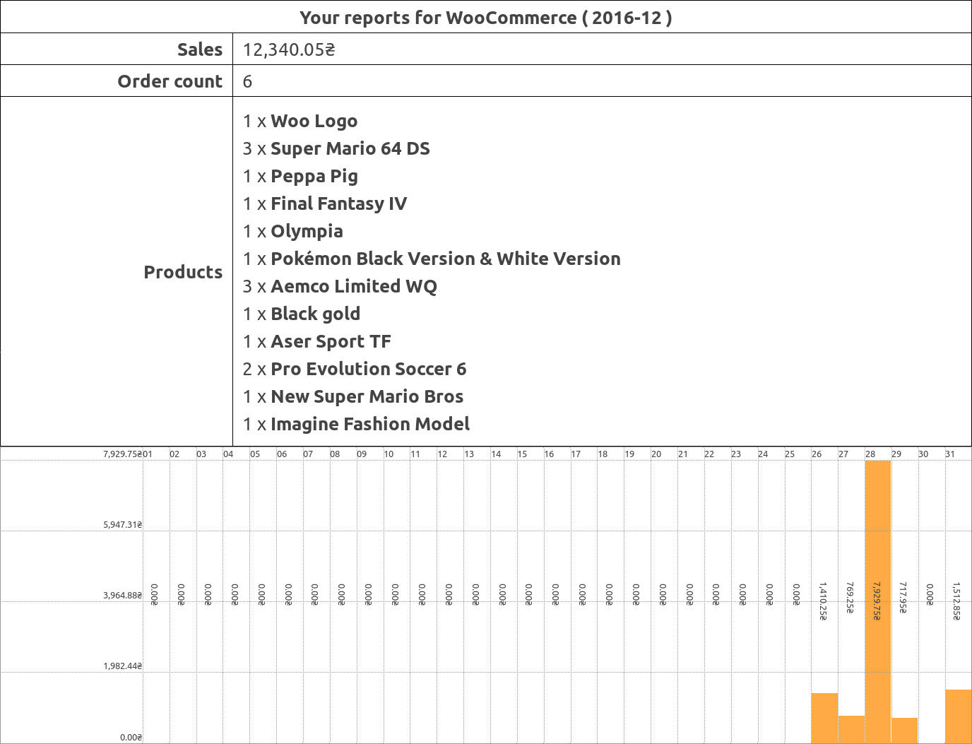Click the Olympia product line

point(293,231)
